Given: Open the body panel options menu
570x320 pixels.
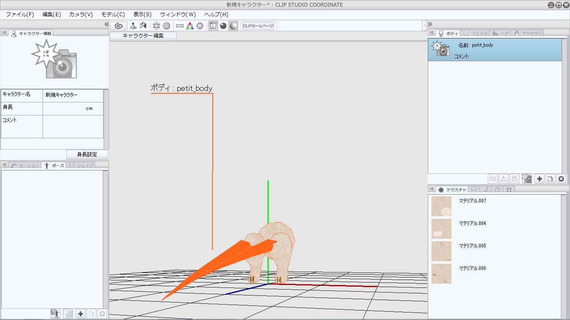Looking at the screenshot, I should tap(431, 33).
